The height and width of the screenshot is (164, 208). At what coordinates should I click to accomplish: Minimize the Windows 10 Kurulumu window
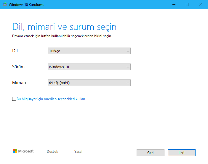pyautogui.click(x=174, y=4)
